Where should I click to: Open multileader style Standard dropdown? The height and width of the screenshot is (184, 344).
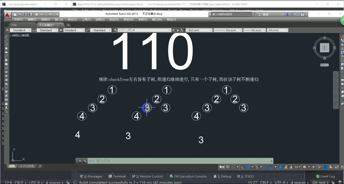pos(101,30)
